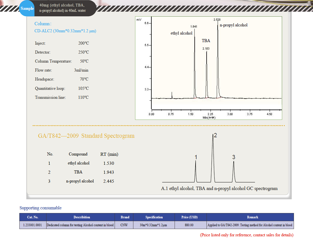
Task: Click the Supporting consumable heading
Action: point(40,208)
